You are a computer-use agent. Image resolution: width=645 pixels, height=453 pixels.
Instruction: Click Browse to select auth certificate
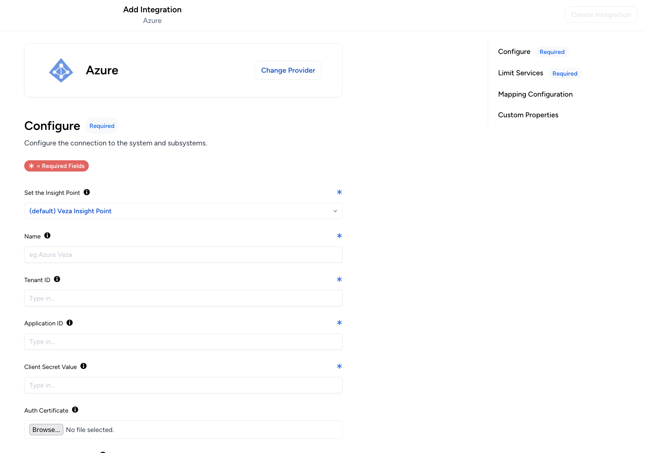[46, 430]
